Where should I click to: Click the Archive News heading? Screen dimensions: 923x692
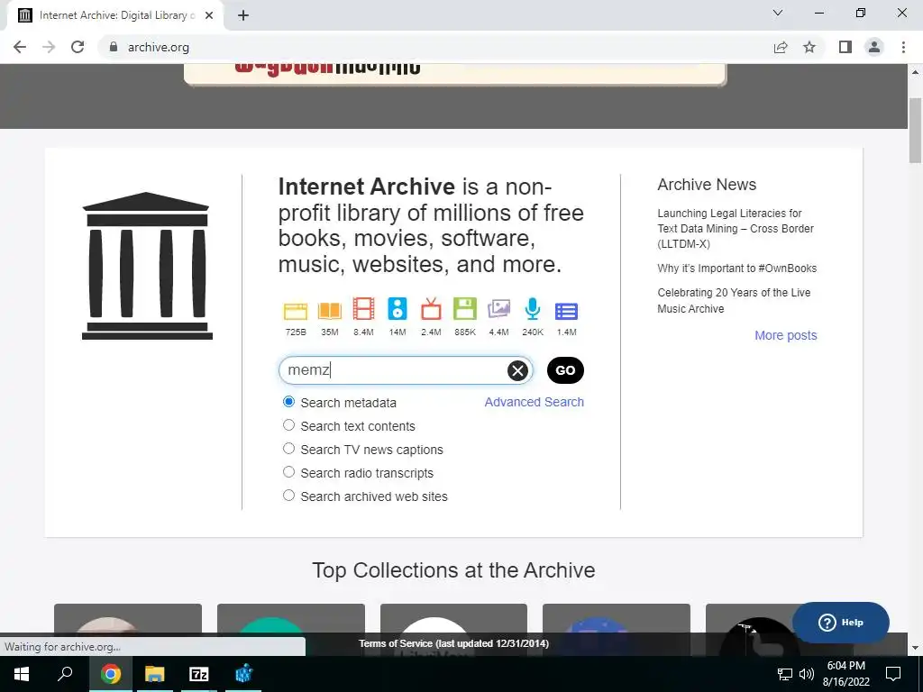[707, 185]
